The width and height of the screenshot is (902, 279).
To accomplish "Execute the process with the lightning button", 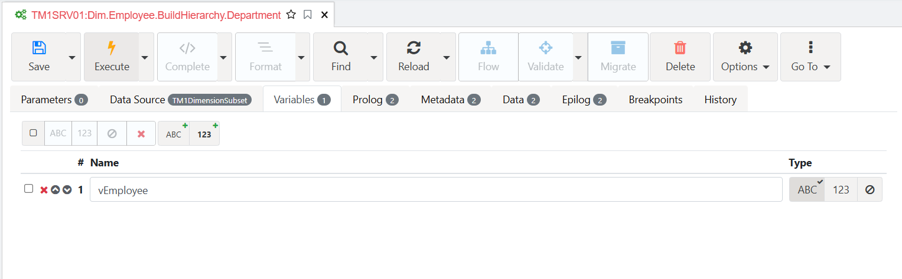I will pos(112,57).
